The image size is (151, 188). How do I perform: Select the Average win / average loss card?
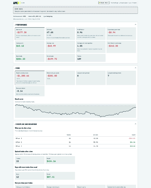click(91, 47)
